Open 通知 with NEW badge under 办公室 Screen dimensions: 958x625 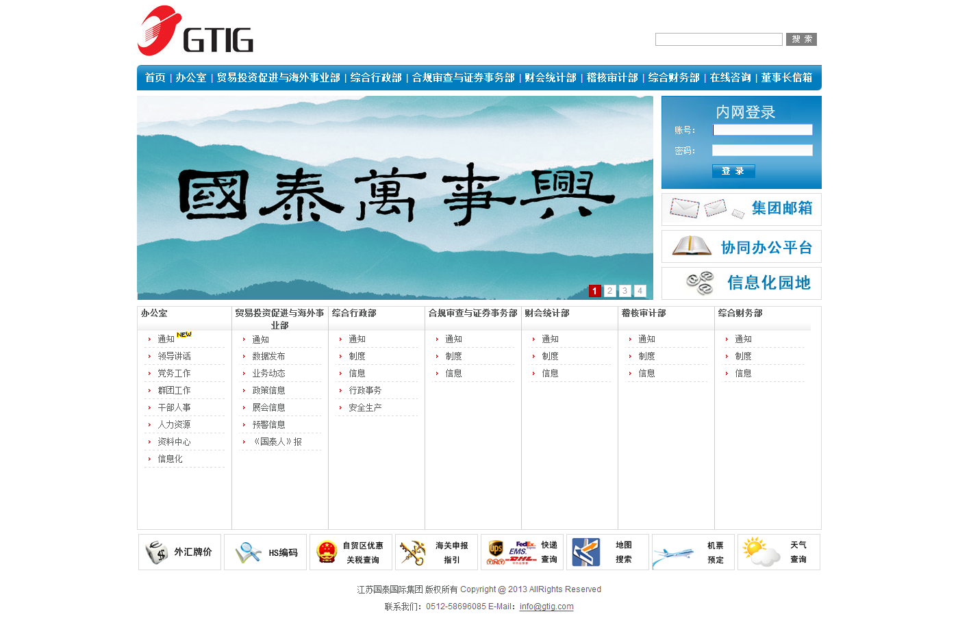tap(166, 339)
